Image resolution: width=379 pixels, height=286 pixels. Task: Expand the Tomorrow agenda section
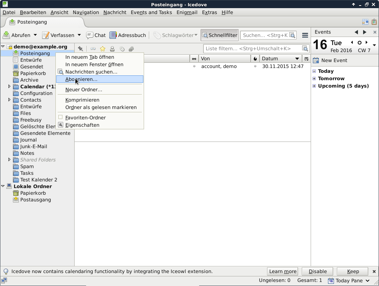pos(314,79)
